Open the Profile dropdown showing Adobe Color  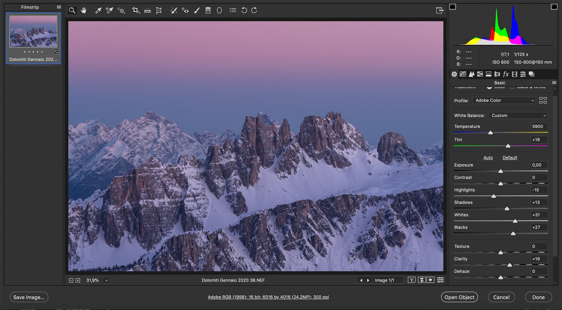coord(504,100)
